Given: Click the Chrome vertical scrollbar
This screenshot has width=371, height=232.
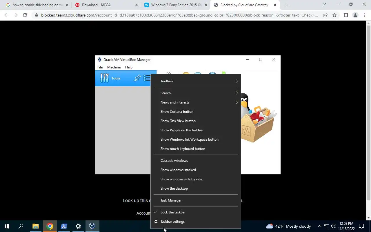Looking at the screenshot, I should (368, 113).
